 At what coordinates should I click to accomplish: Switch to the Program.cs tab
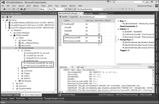click(103, 14)
